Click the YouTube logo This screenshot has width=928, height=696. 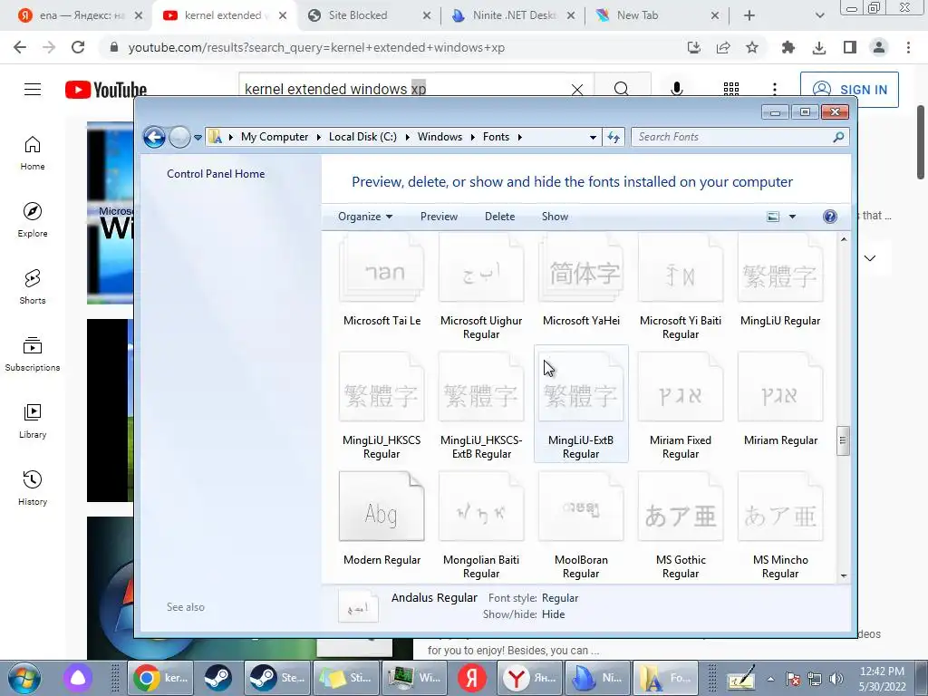(106, 90)
